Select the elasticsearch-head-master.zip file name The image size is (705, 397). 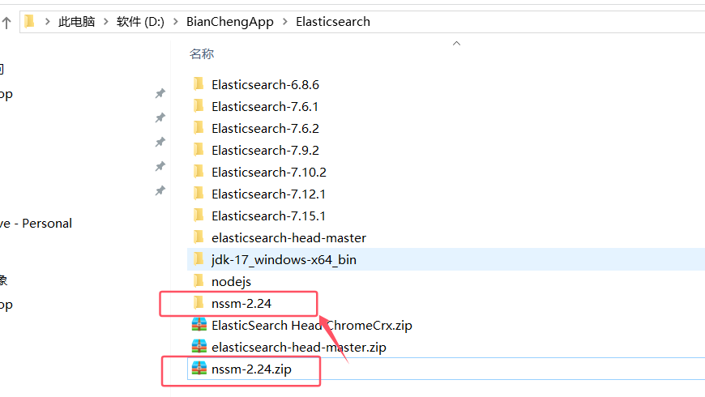[298, 348]
